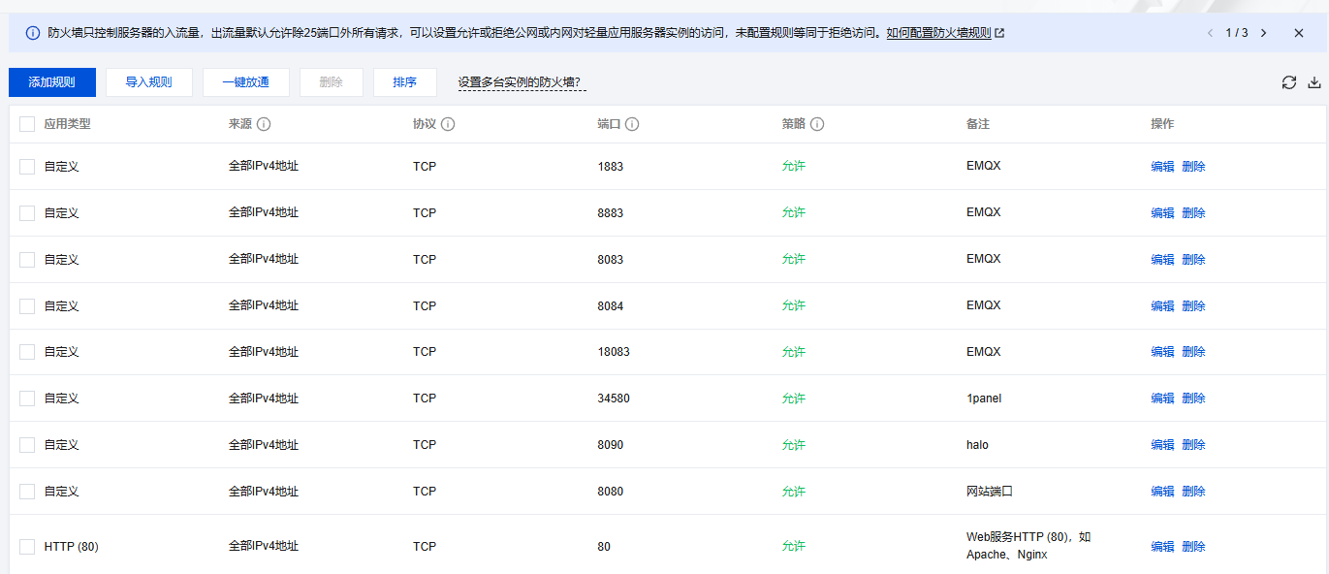Check the rule for port 8083

pyautogui.click(x=27, y=260)
